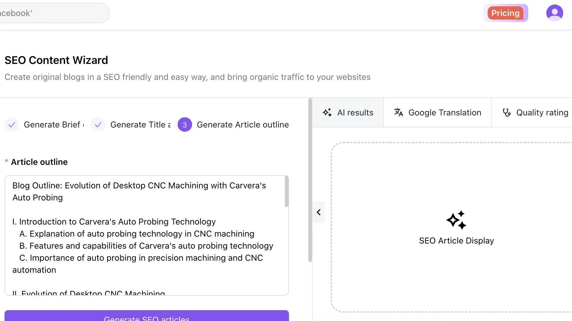Click the step 3 number circle

coord(185,125)
